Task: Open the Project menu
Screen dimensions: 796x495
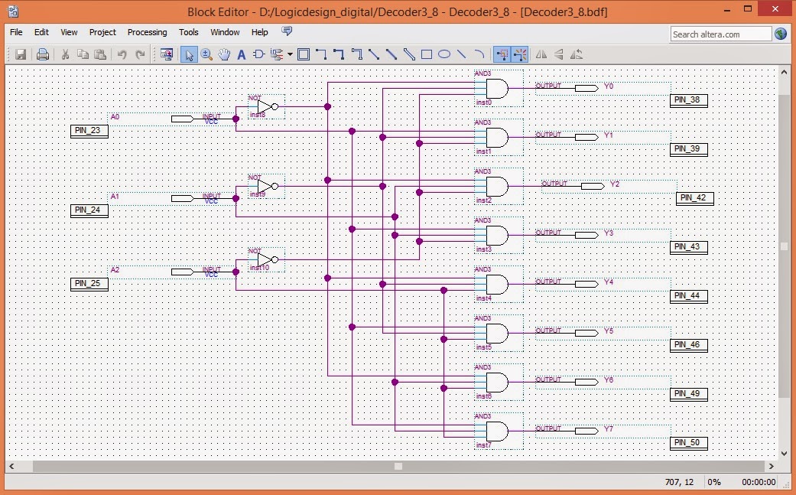Action: click(x=102, y=32)
